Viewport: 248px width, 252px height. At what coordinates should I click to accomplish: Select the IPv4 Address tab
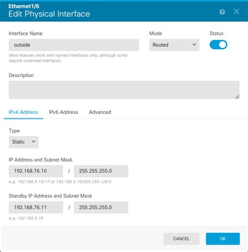point(23,112)
